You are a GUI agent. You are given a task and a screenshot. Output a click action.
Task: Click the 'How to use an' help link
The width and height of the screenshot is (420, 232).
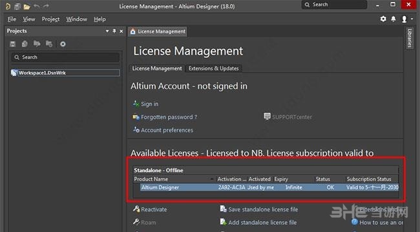coord(381,222)
